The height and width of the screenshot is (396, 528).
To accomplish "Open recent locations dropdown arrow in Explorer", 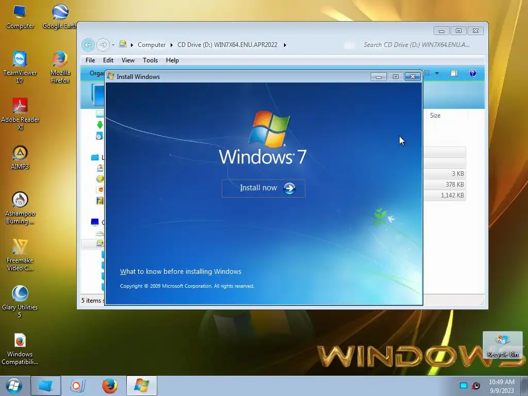I will 113,45.
